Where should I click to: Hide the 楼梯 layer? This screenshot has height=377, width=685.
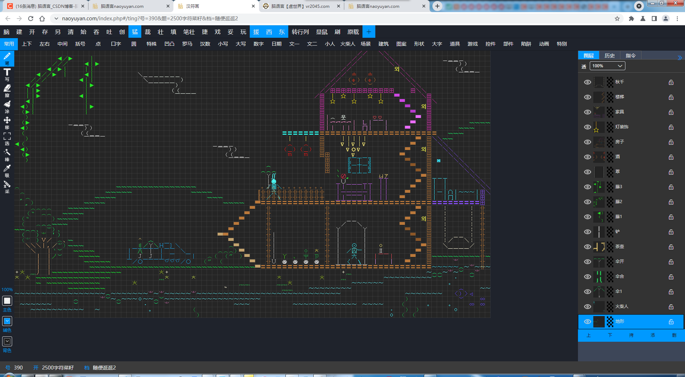coord(588,97)
